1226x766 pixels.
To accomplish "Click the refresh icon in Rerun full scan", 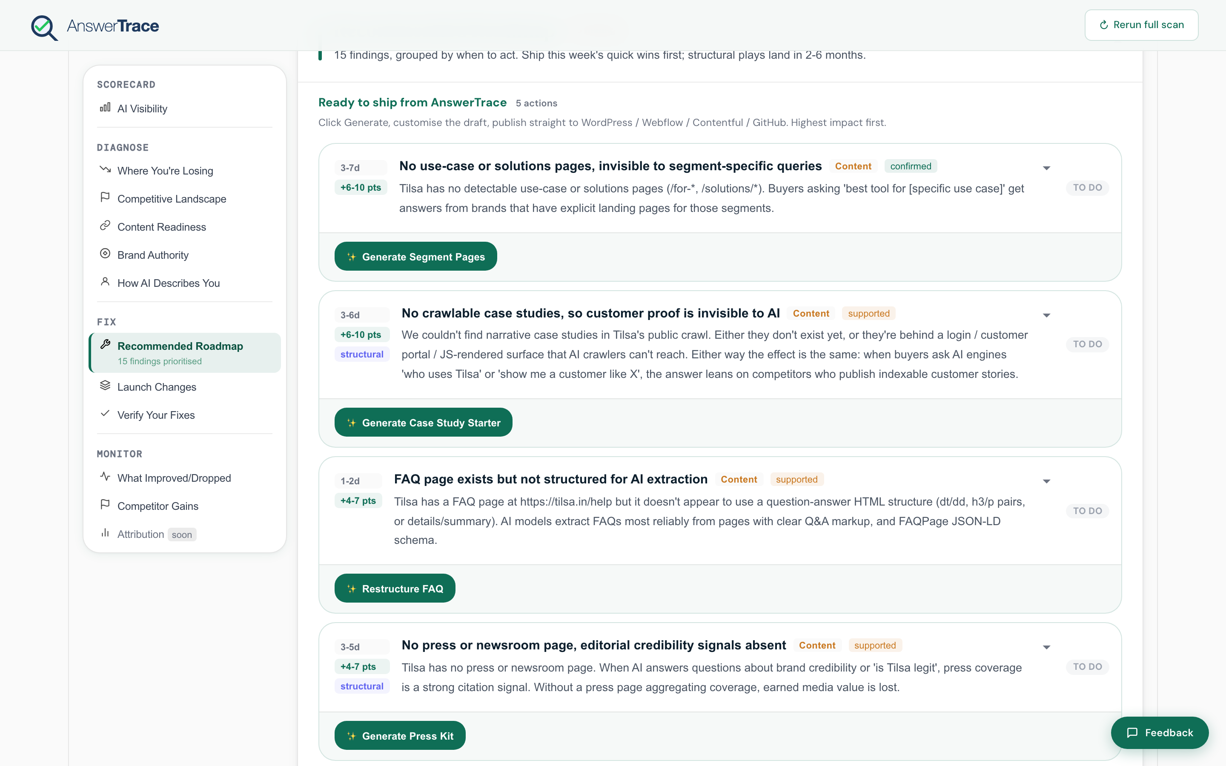I will coord(1104,25).
